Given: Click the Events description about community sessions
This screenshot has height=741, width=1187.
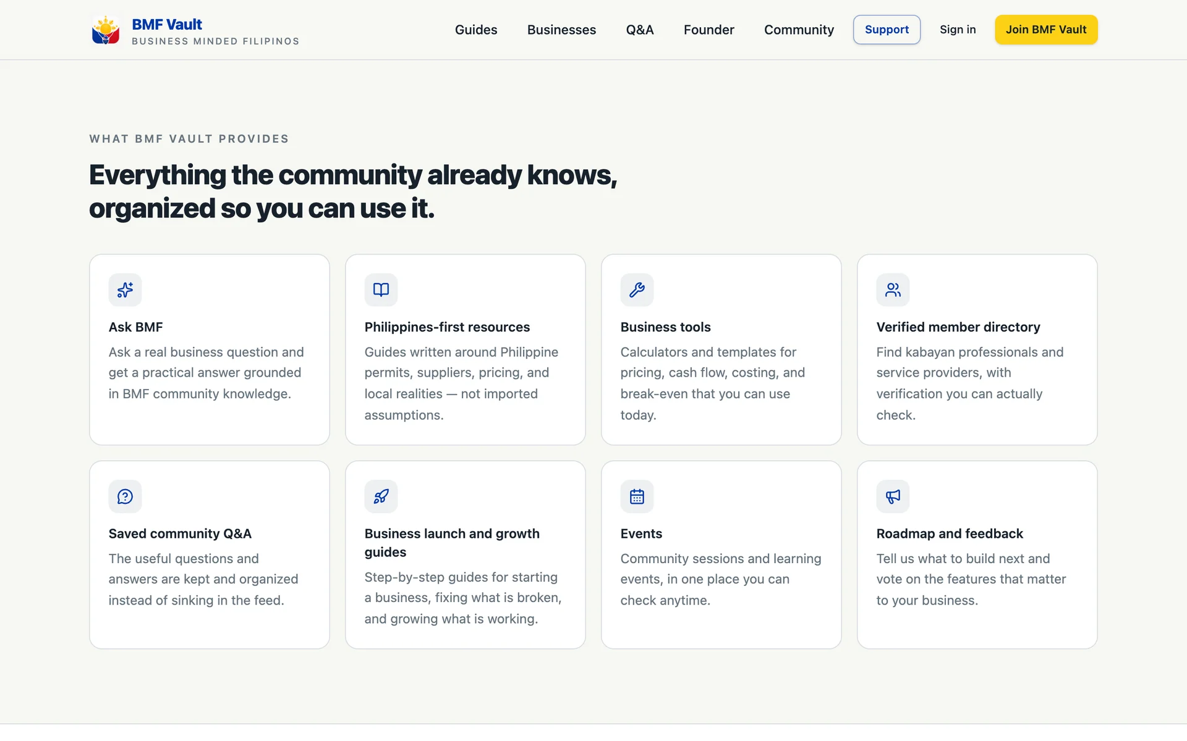Looking at the screenshot, I should click(721, 579).
